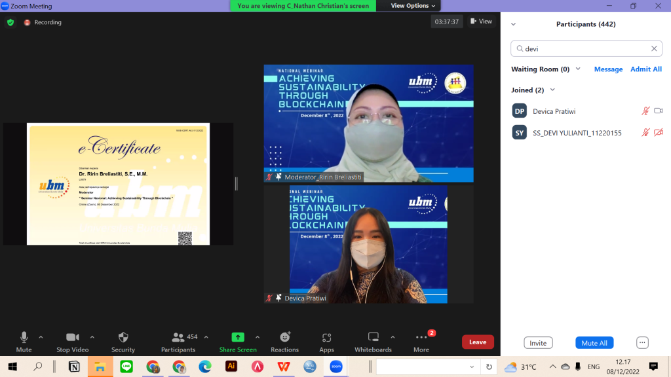This screenshot has height=377, width=671.
Task: Toggle Participants panel from toolbar
Action: pos(178,342)
